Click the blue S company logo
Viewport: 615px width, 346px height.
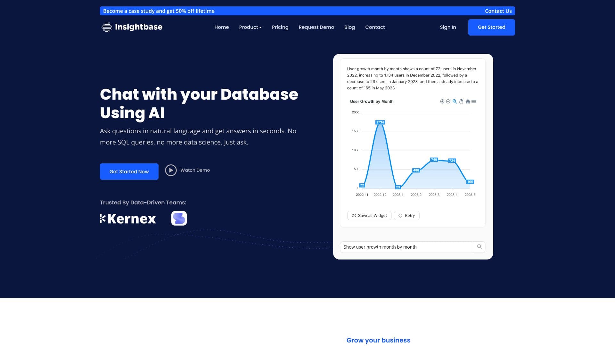pyautogui.click(x=179, y=218)
